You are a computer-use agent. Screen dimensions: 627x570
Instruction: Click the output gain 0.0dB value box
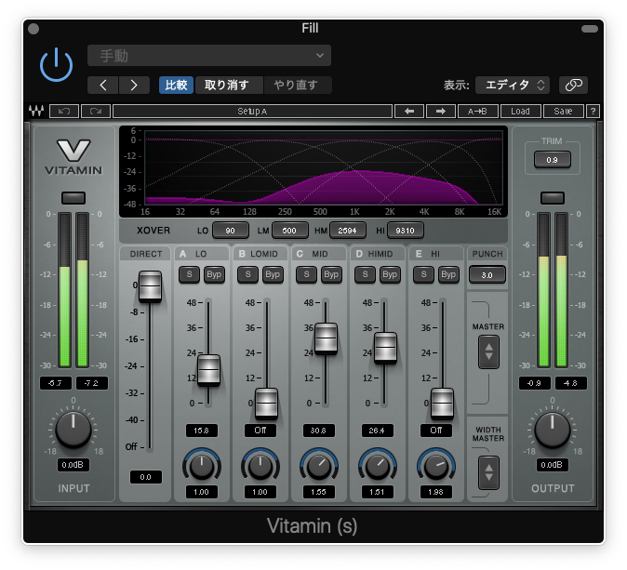[552, 465]
